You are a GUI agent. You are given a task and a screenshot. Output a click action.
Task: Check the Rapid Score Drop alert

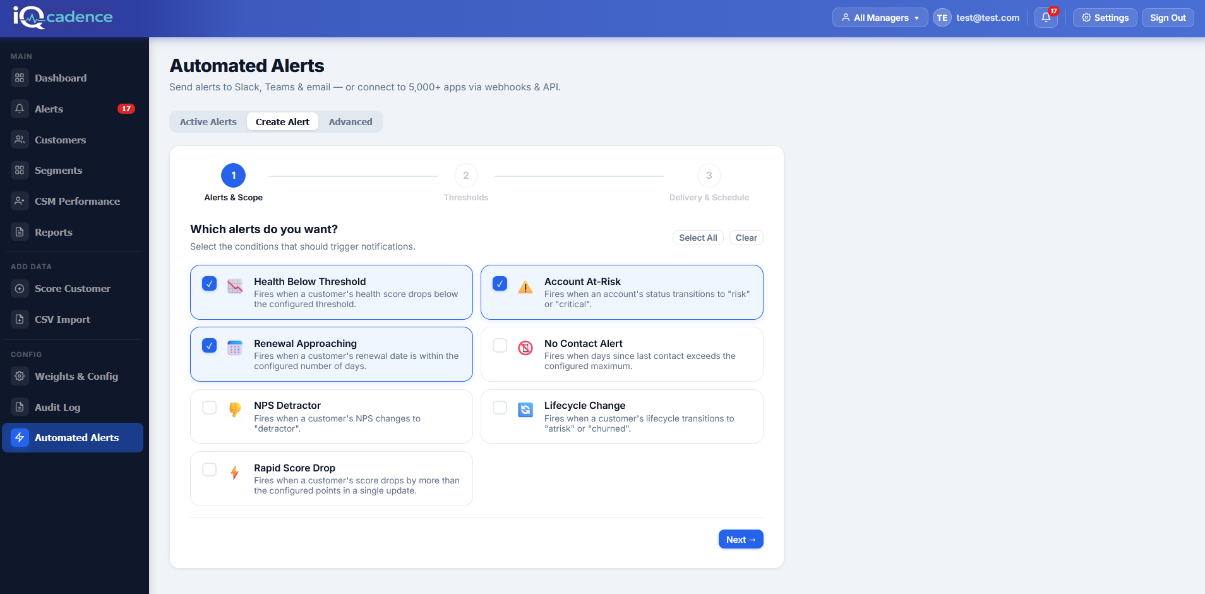(x=209, y=469)
